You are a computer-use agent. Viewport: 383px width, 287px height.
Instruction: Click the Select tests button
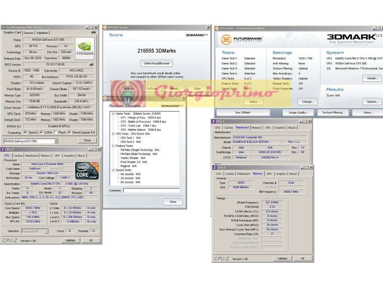[254, 102]
